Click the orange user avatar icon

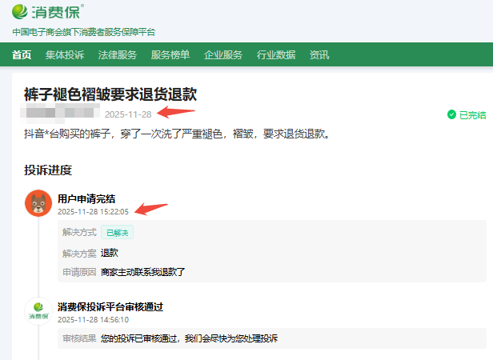pos(38,203)
